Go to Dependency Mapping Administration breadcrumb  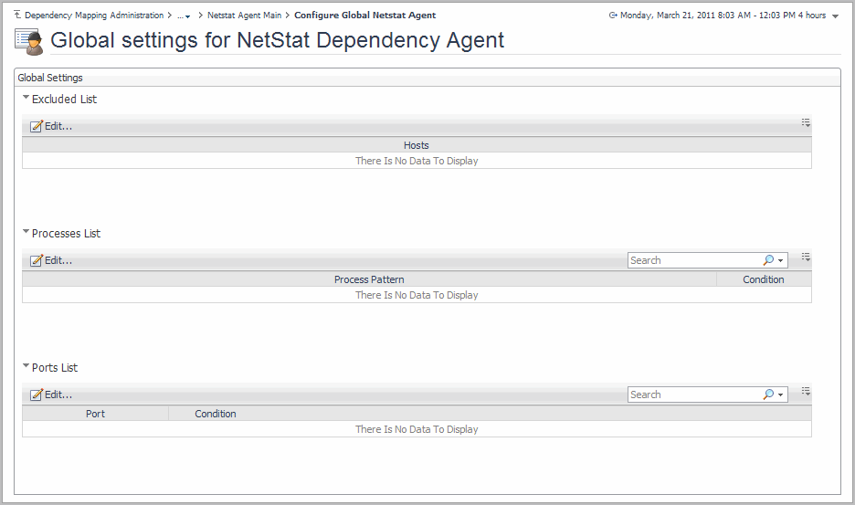click(94, 16)
